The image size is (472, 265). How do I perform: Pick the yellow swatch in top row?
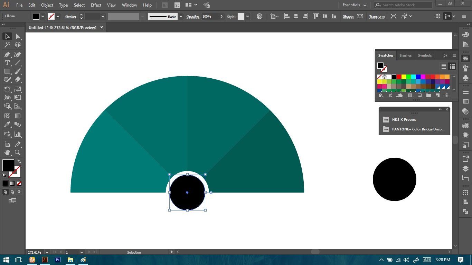click(x=404, y=77)
